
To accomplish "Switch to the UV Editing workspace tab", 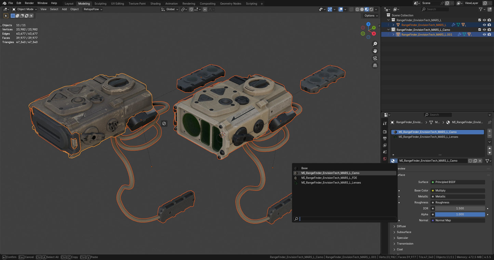I will pyautogui.click(x=117, y=3).
